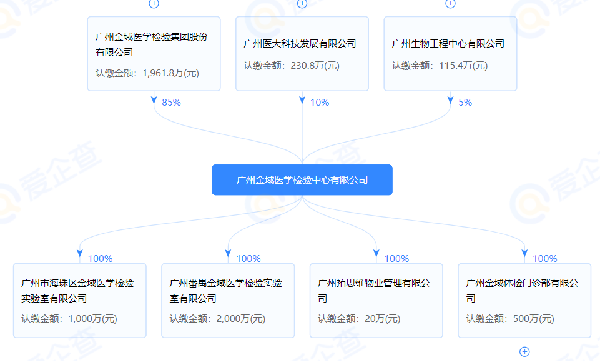The image size is (600, 362).
Task: Open 广州市海珠区金域医学检验实验室有限公司 card
Action: [x=79, y=301]
